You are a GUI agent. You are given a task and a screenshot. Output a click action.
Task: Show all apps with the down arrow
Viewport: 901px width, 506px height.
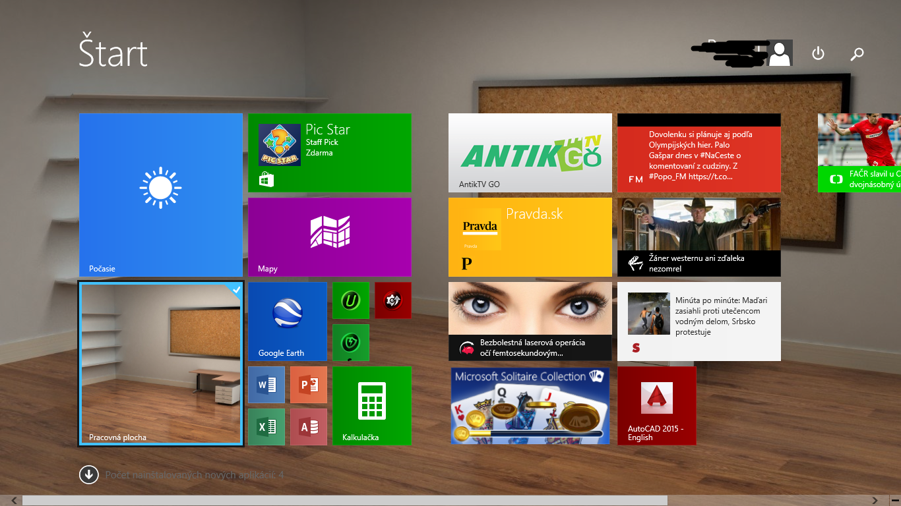(x=89, y=474)
